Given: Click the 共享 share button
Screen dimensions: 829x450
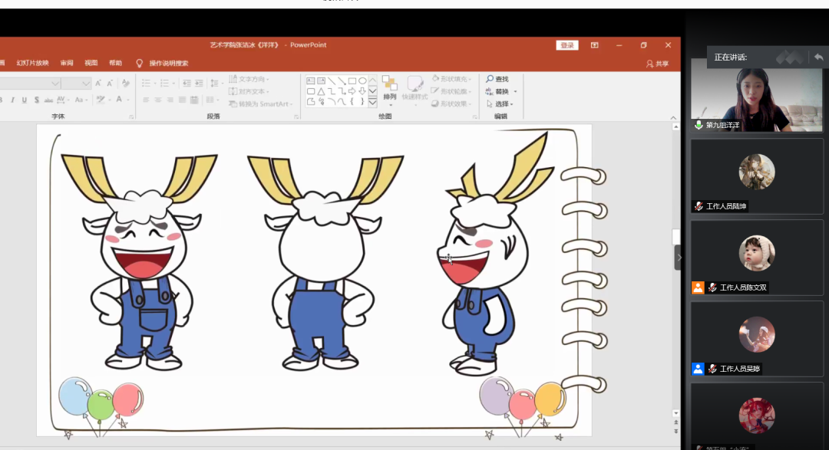Looking at the screenshot, I should coord(657,64).
